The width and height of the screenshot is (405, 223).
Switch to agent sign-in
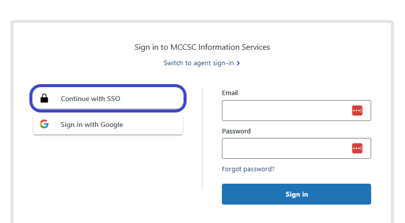(199, 63)
